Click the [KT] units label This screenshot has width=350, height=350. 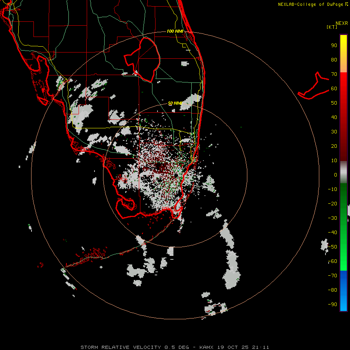[332, 27]
